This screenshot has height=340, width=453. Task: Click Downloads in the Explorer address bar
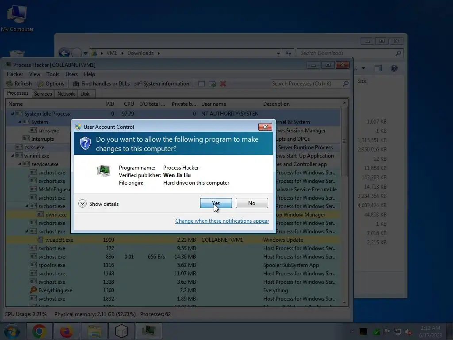[140, 53]
